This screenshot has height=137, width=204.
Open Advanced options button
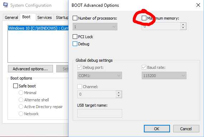coord(30,69)
